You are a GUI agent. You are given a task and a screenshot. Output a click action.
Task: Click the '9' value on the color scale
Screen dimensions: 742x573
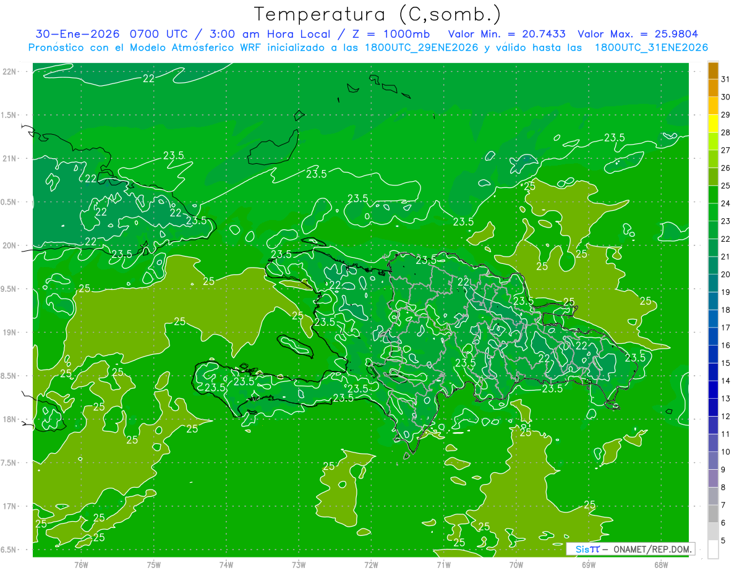pos(723,470)
